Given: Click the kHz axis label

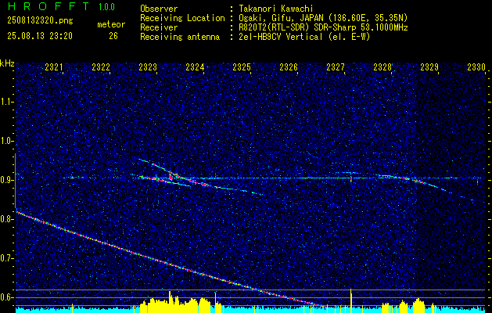Looking at the screenshot, I should pos(7,63).
